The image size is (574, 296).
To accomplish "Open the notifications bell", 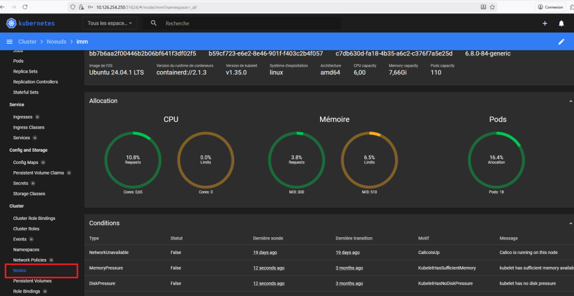I will click(561, 24).
